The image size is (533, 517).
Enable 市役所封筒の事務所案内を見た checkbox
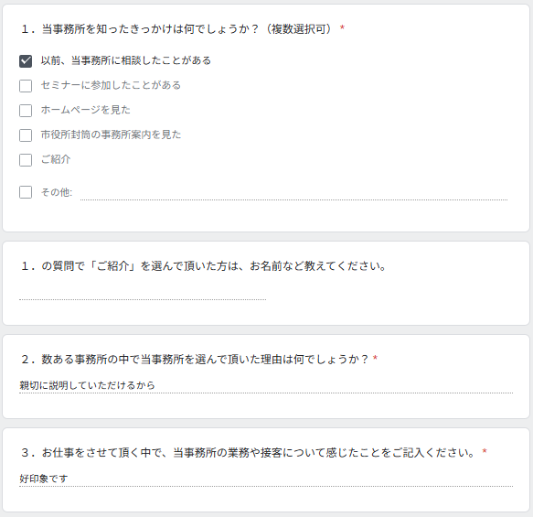coord(26,135)
